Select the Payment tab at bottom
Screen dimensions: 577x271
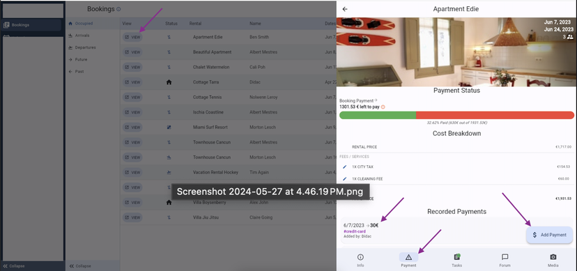[408, 260]
